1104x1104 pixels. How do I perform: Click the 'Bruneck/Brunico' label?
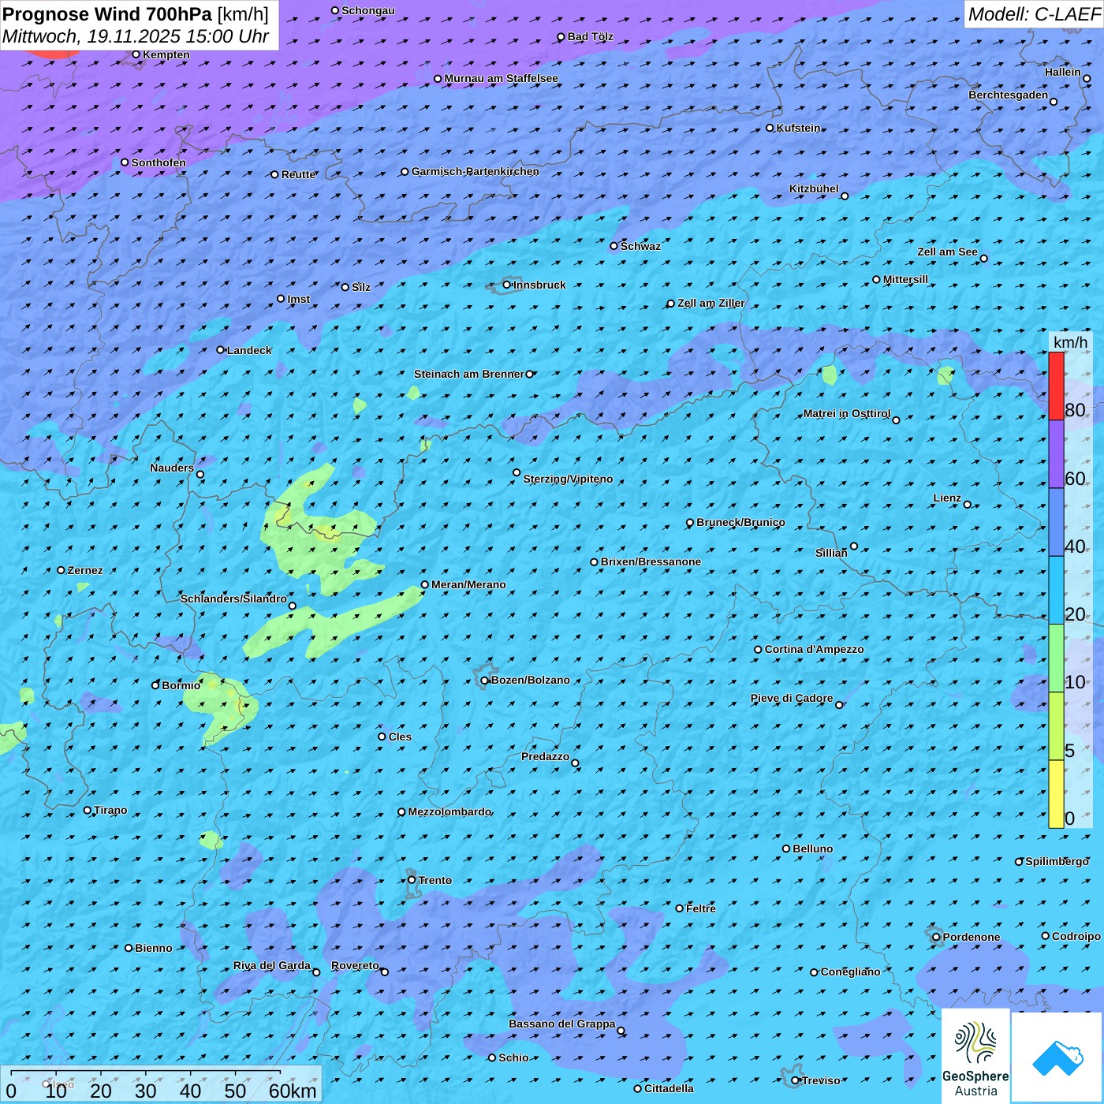pos(740,522)
